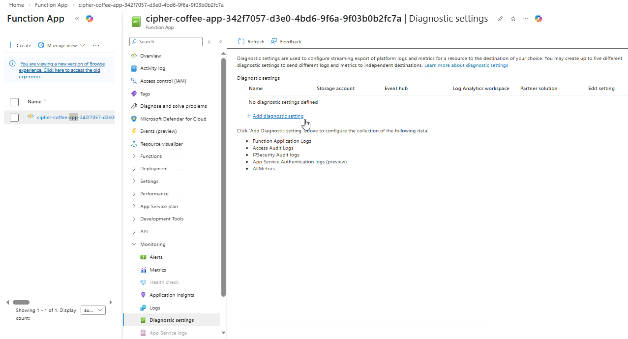Open Learn more about diagnostic settings

[x=466, y=65]
